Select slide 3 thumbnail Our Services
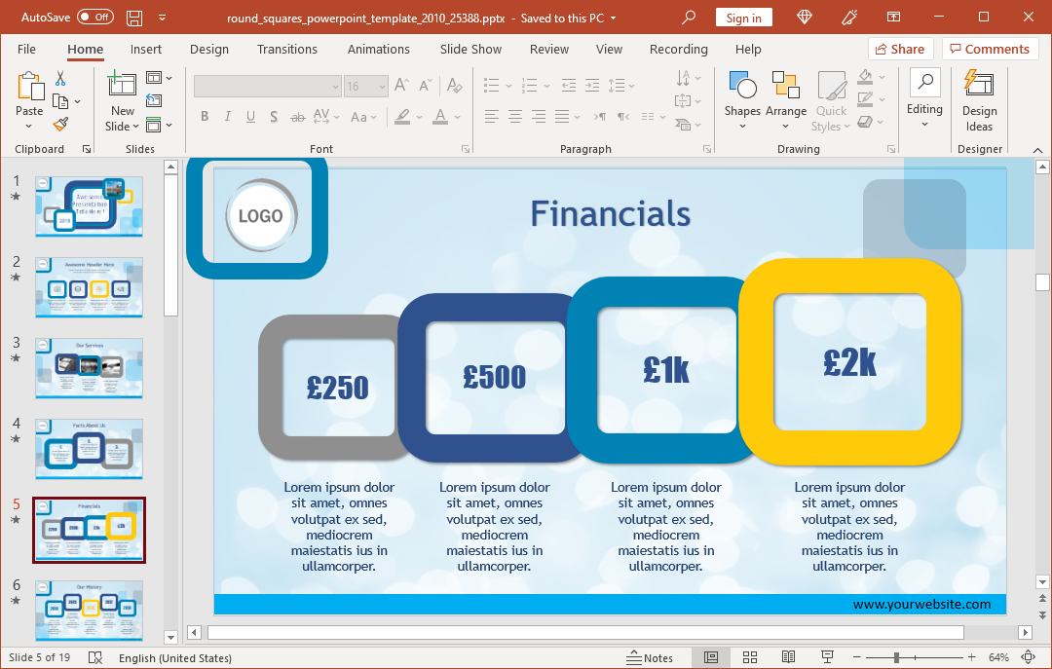The width and height of the screenshot is (1052, 669). 89,368
